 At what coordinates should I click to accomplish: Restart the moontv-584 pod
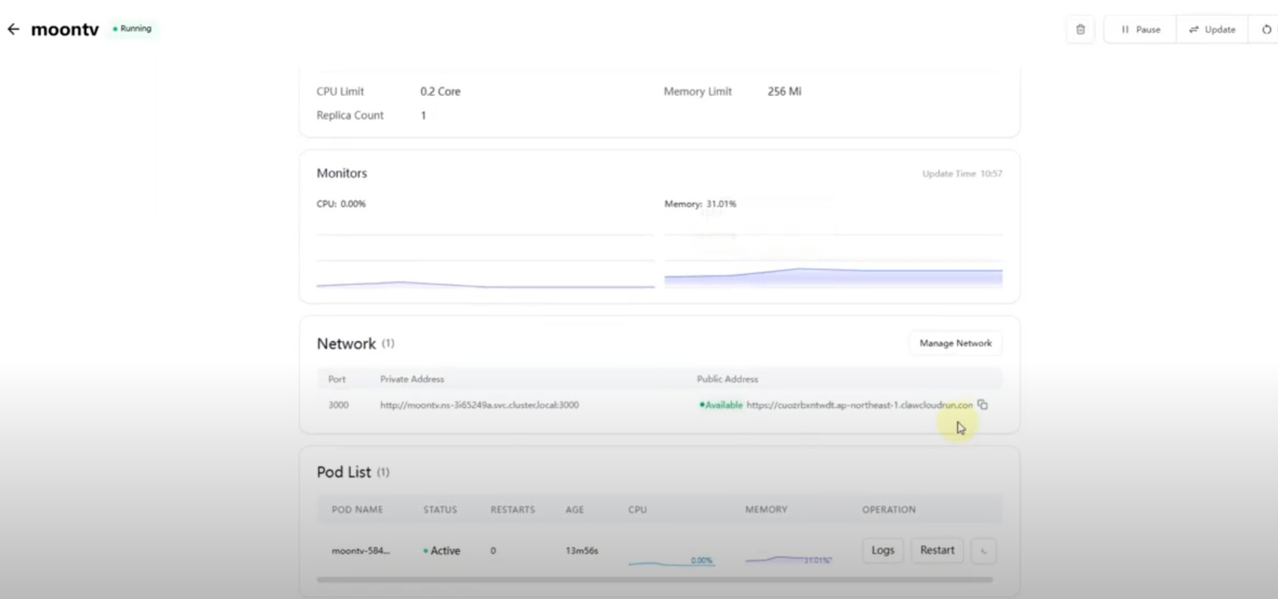click(937, 550)
